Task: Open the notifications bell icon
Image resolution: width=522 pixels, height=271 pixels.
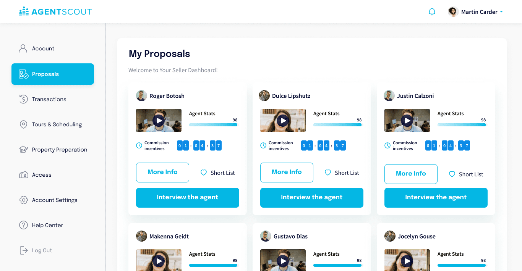Action: pos(432,12)
